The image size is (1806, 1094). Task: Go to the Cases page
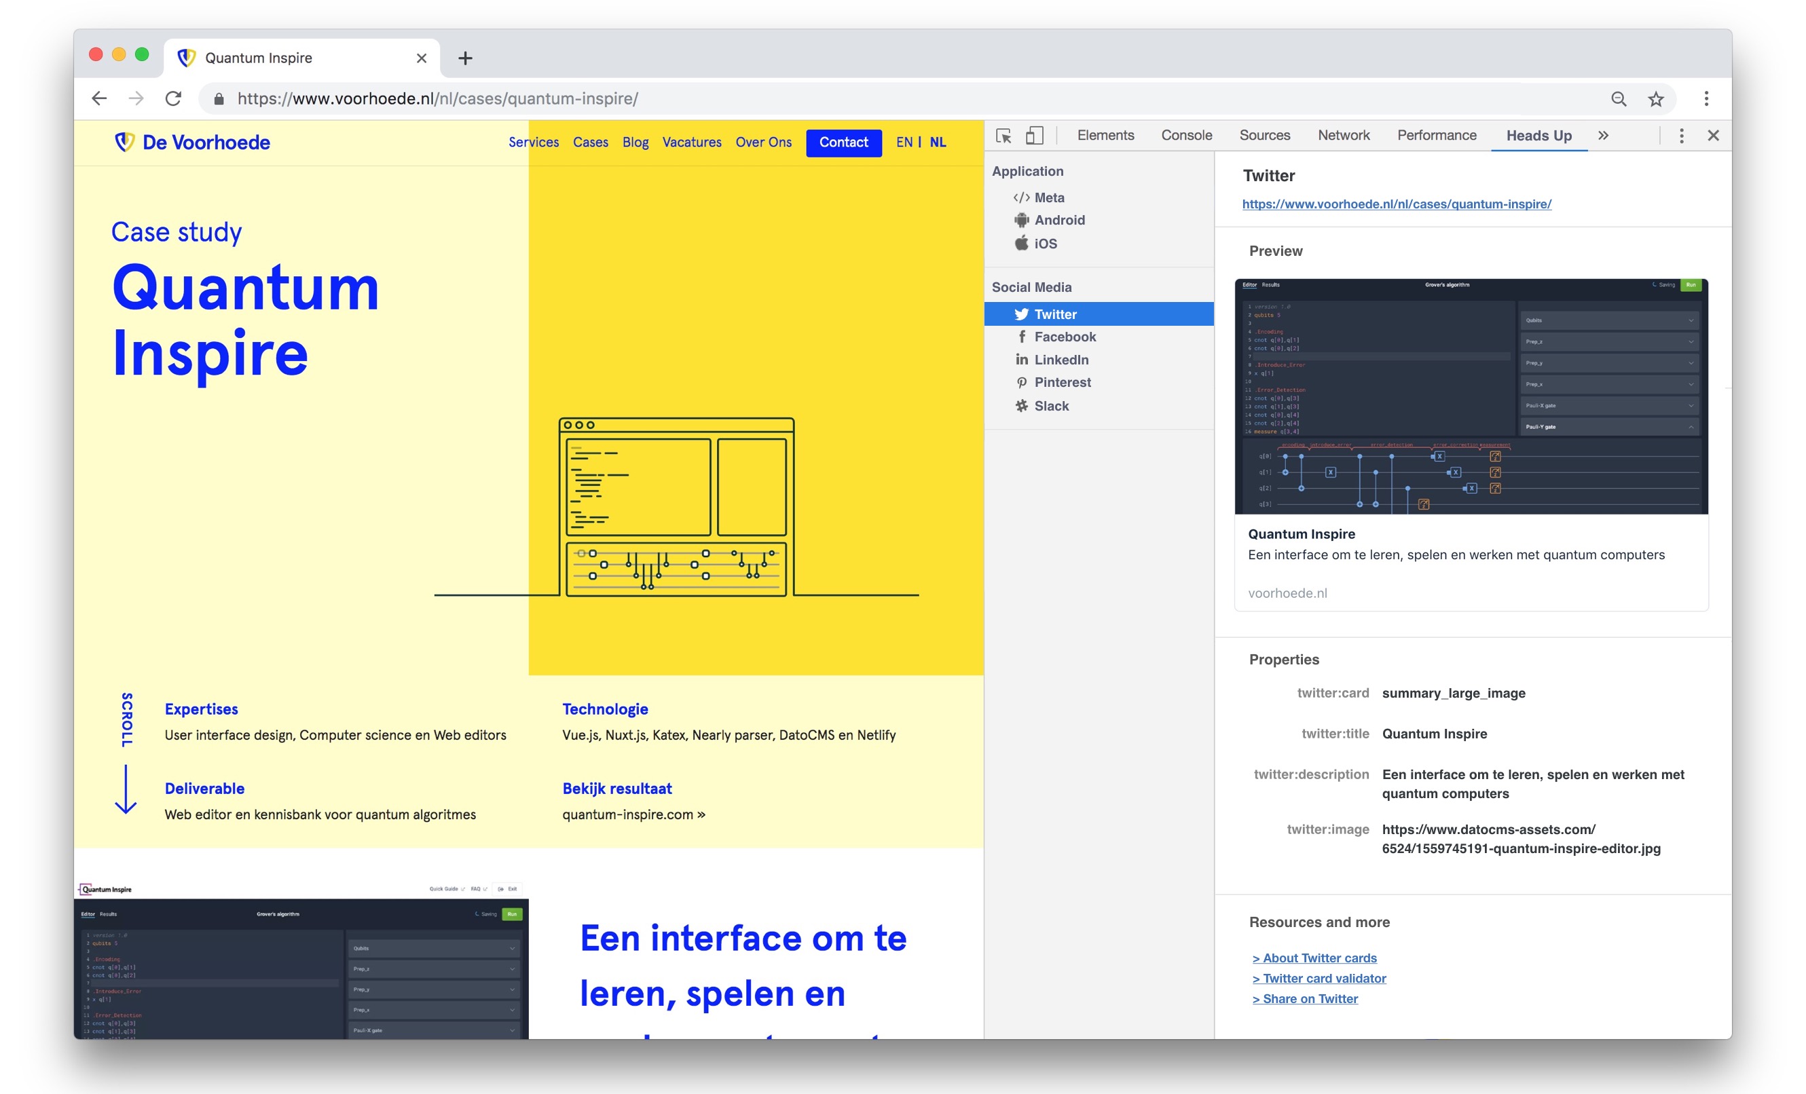(x=591, y=142)
